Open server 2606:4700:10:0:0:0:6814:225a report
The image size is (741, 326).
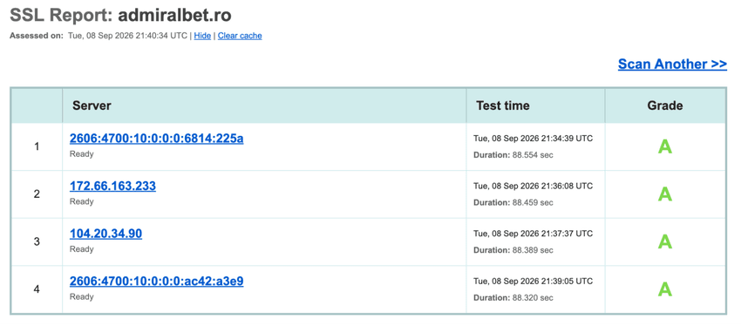point(156,139)
